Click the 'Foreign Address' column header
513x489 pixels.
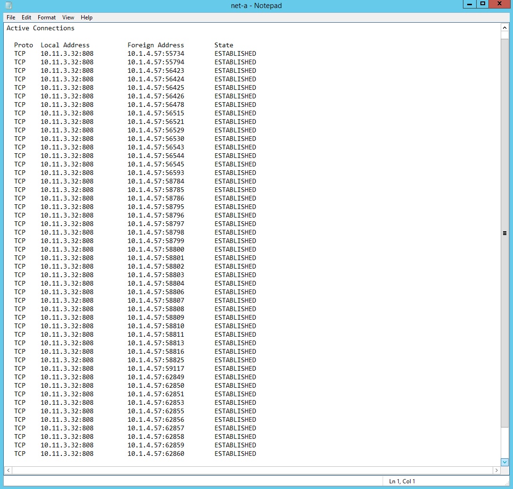156,45
